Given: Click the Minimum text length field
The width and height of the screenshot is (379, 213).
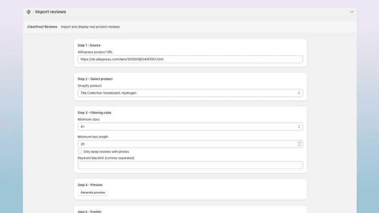Looking at the screenshot, I should 190,144.
